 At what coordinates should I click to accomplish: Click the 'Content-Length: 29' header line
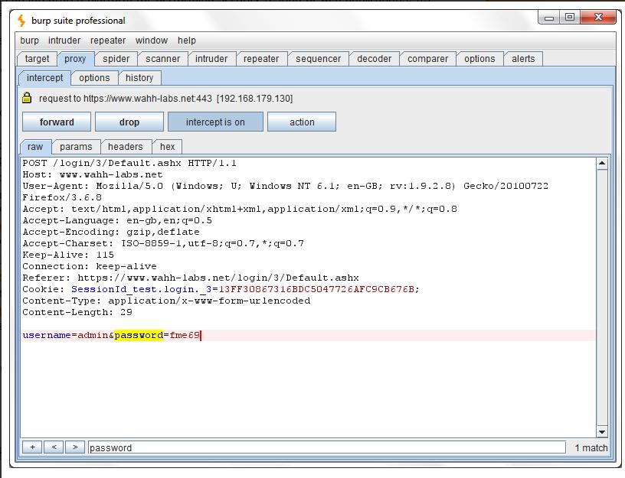[x=77, y=313]
